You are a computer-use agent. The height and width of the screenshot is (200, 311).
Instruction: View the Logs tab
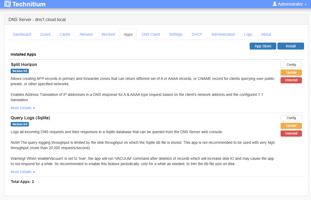pos(248,34)
